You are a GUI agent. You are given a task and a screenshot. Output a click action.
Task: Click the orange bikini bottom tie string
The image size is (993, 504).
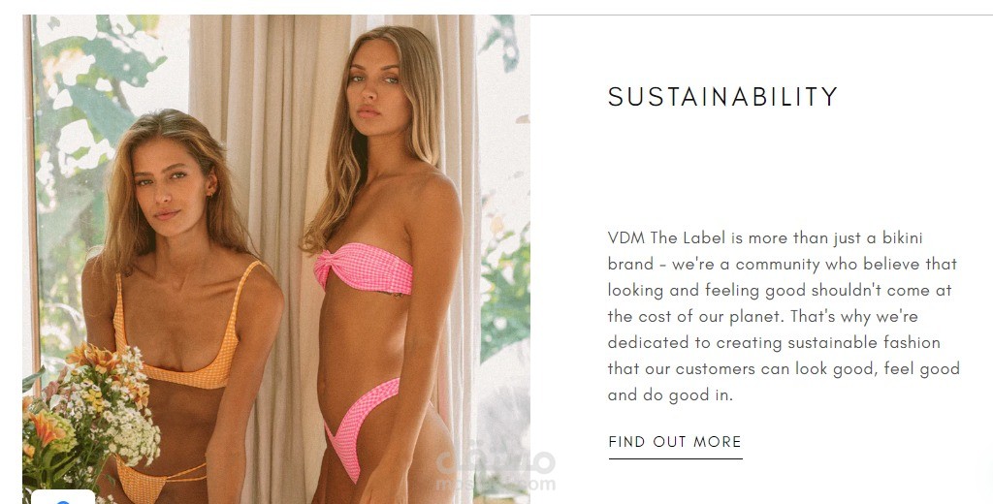pos(183,472)
